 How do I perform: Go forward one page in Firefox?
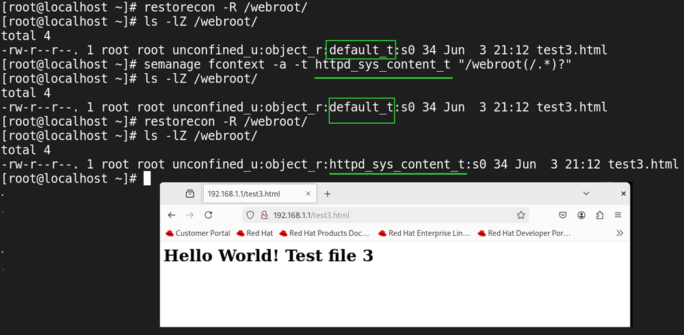tap(189, 215)
